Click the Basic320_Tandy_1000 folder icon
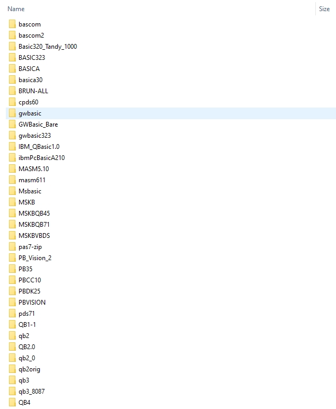The height and width of the screenshot is (409, 336). [x=12, y=47]
